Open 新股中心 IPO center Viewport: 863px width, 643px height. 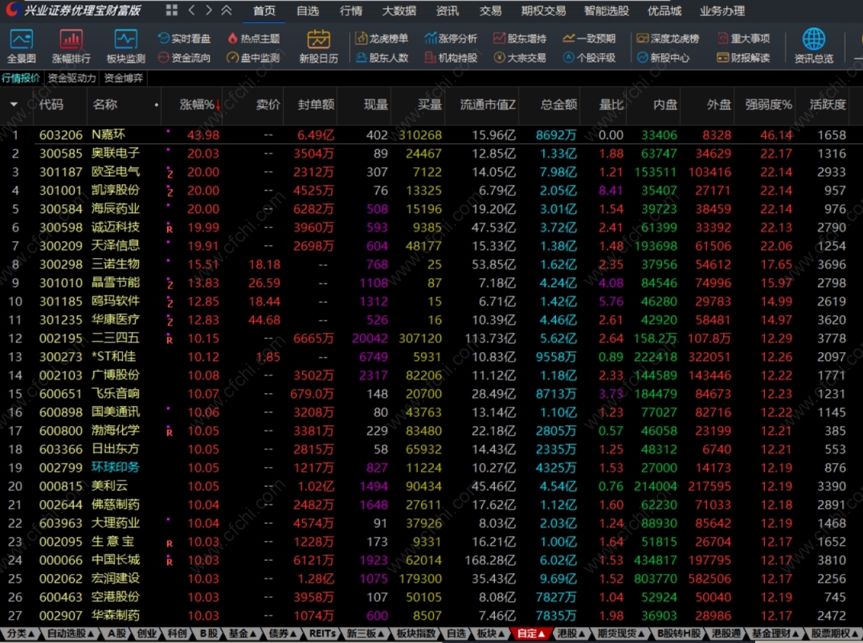pyautogui.click(x=663, y=57)
